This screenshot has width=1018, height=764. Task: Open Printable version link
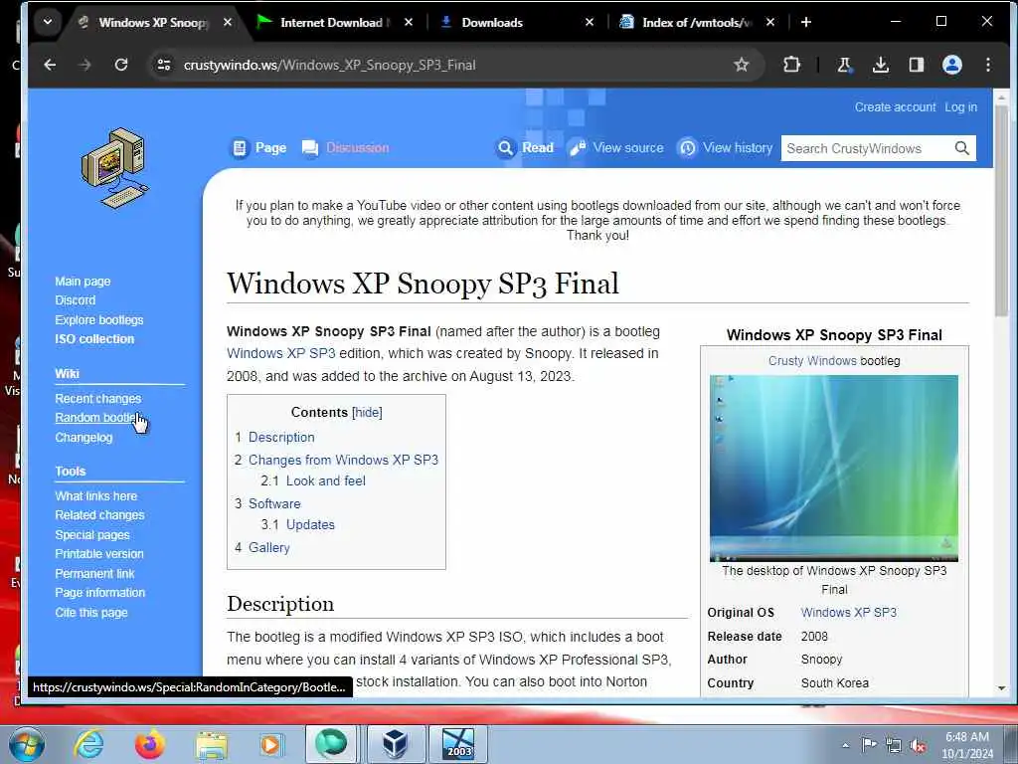coord(98,554)
